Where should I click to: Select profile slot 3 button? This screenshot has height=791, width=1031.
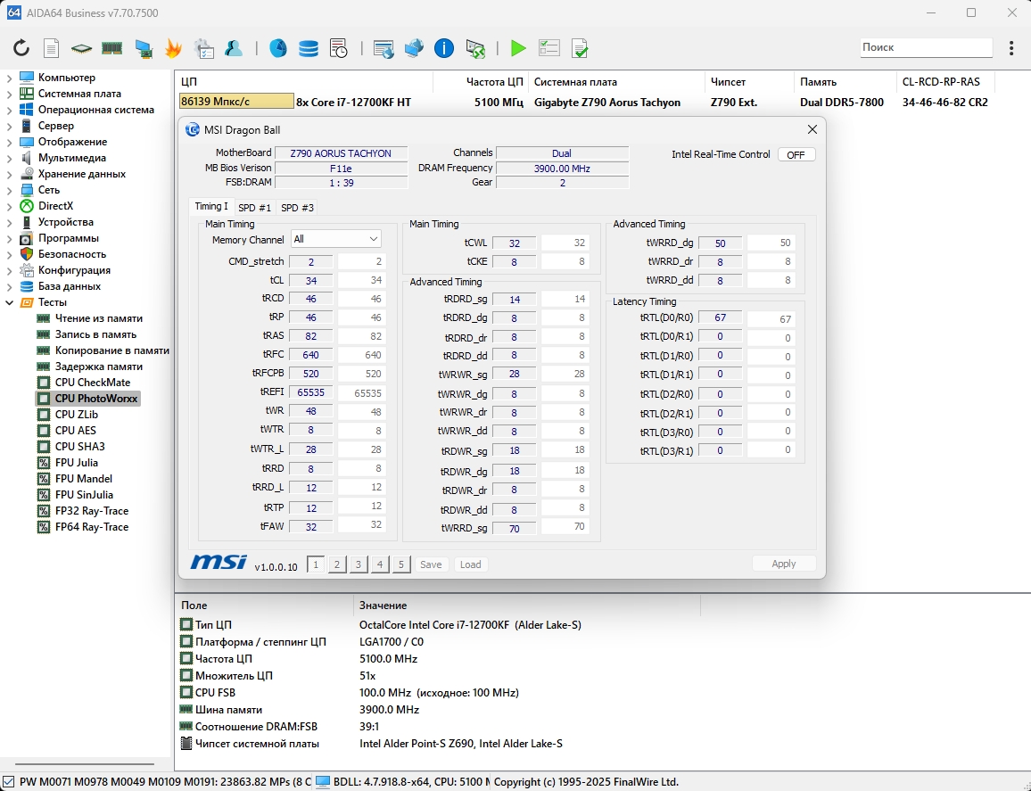[359, 564]
